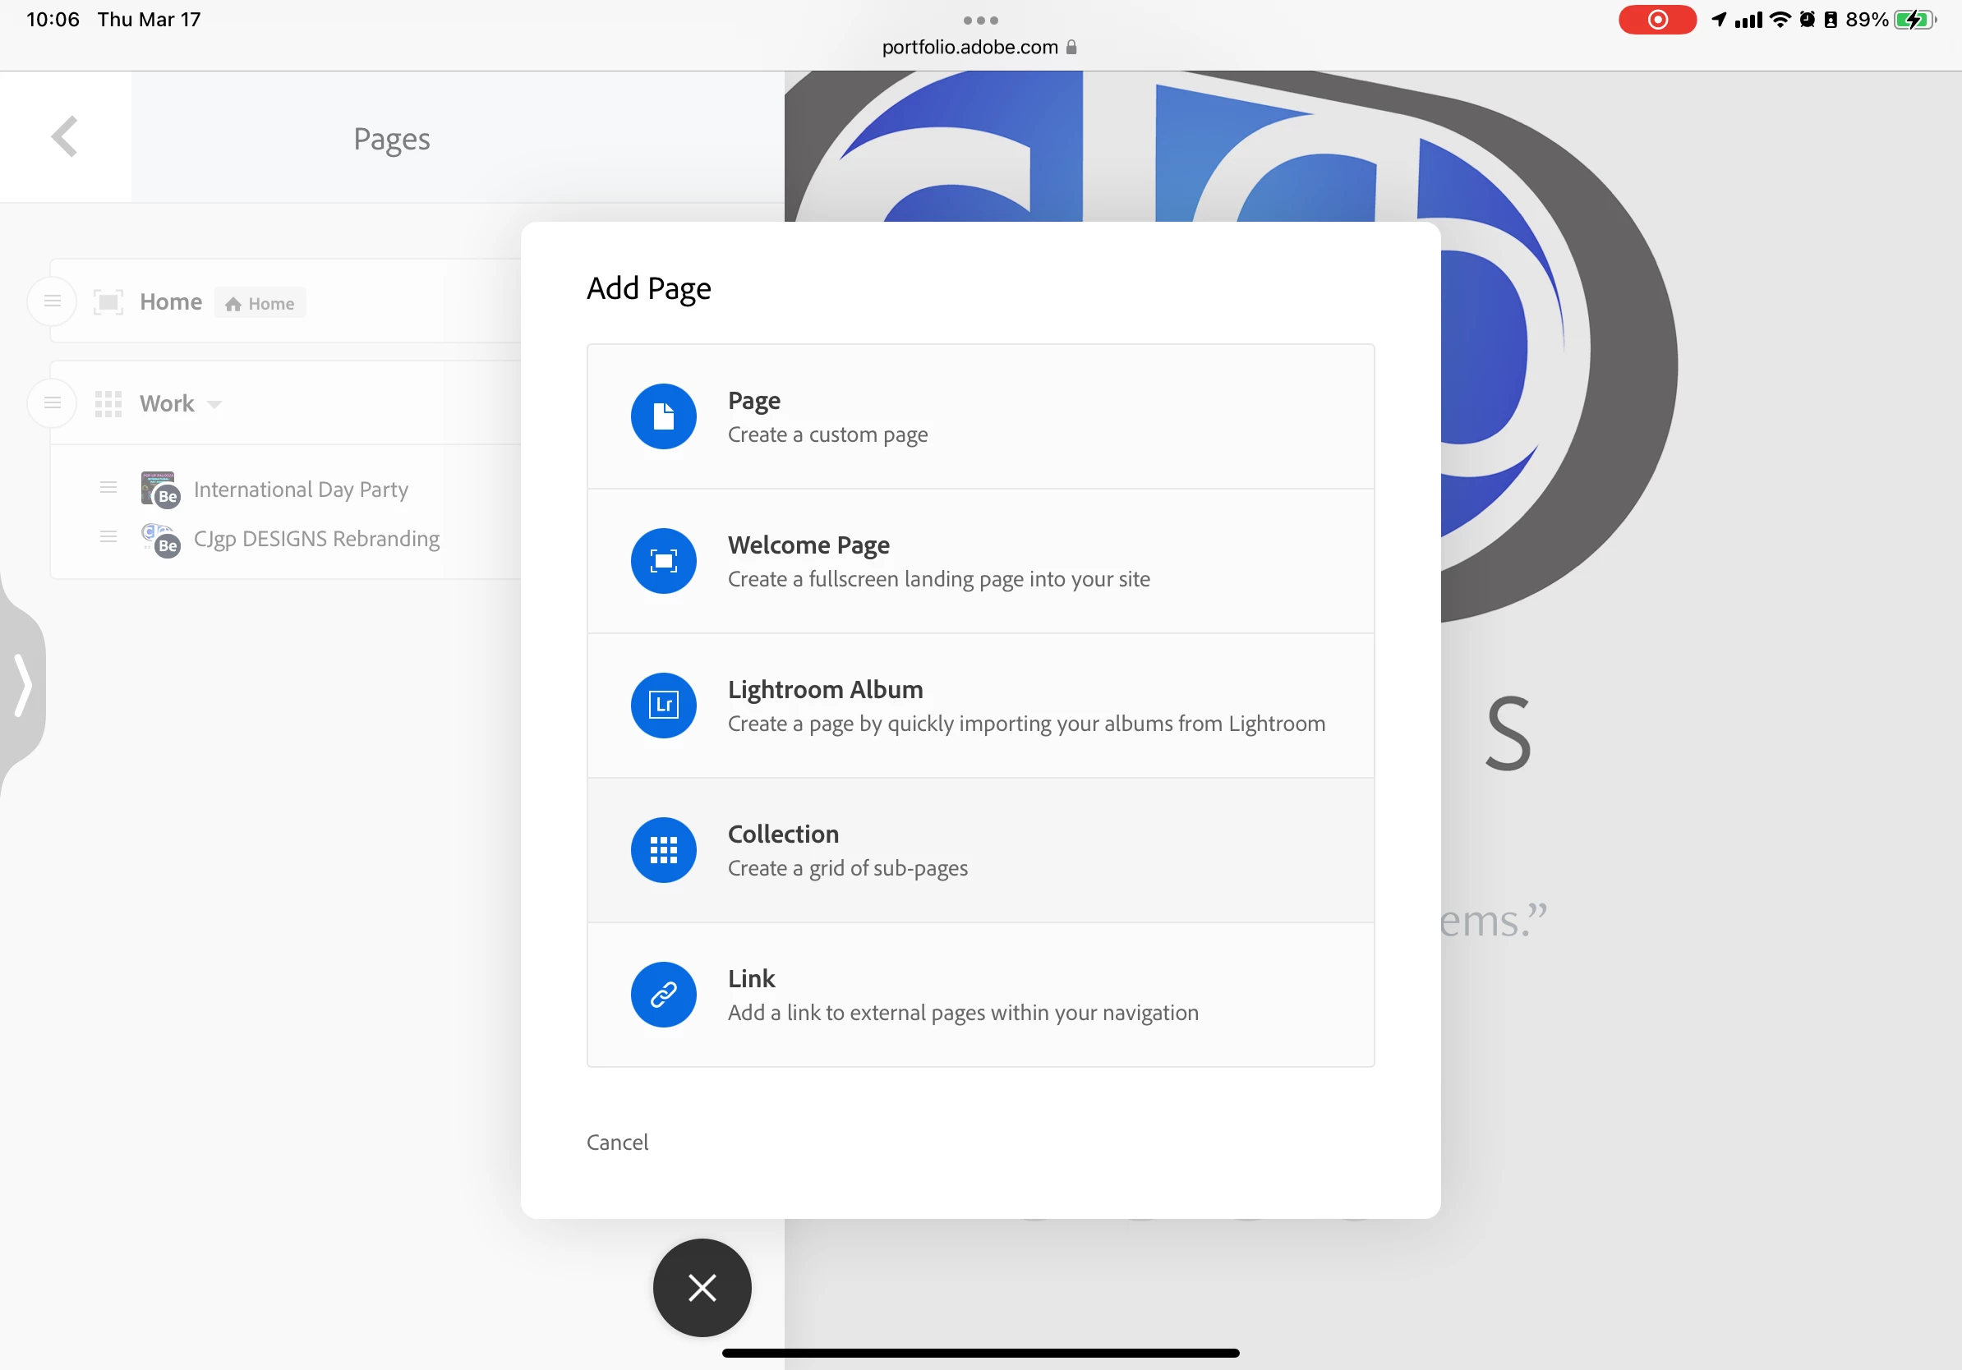Open the three-dot browser menu at top

tap(980, 20)
